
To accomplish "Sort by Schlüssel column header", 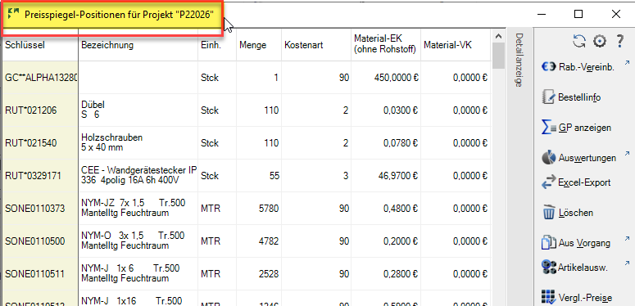I will click(40, 45).
